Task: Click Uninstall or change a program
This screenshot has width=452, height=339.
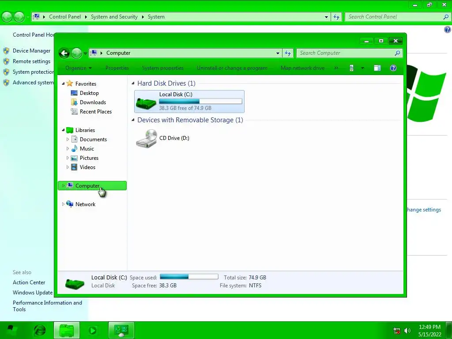Action: coord(232,68)
